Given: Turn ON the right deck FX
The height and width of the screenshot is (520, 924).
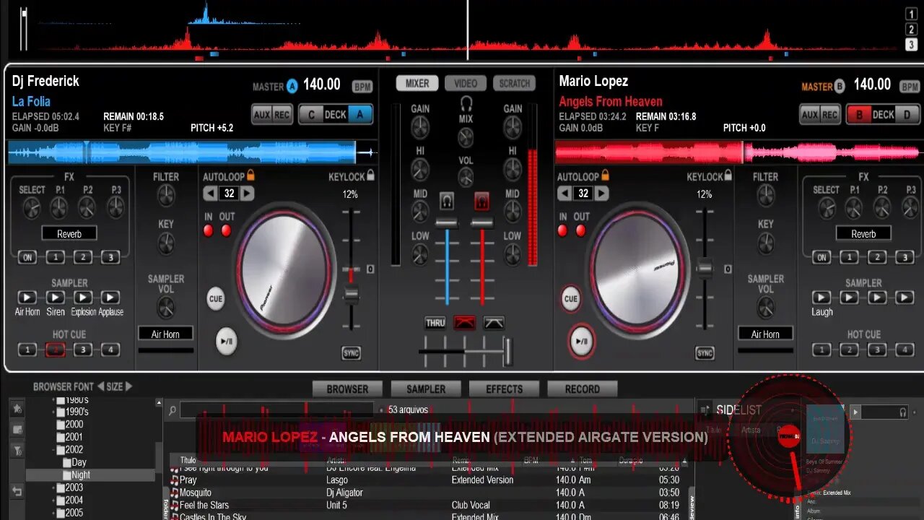Looking at the screenshot, I should 821,257.
